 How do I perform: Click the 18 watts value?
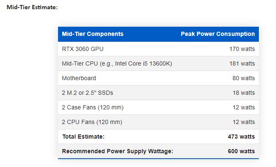pos(243,93)
